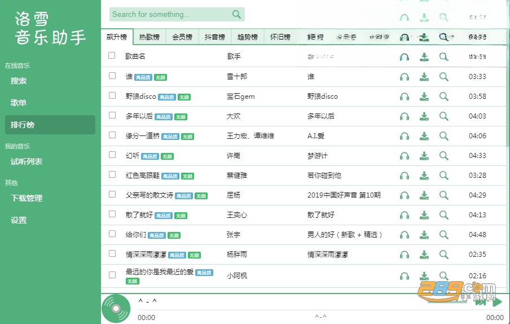Download the song 谁

tap(424, 77)
